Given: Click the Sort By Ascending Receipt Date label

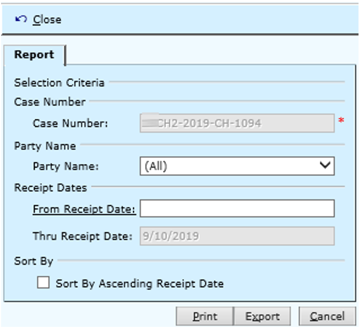Looking at the screenshot, I should point(139,284).
